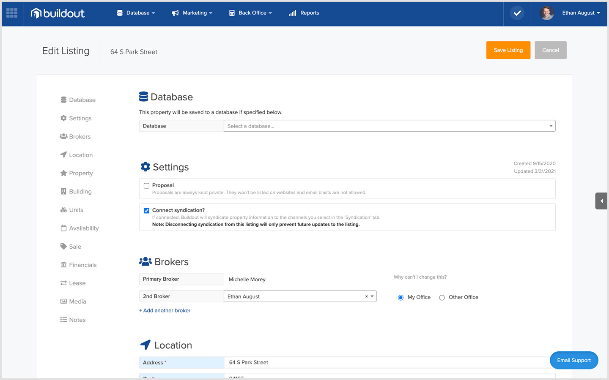Click Ethan August's profile avatar
The height and width of the screenshot is (380, 609).
click(x=546, y=13)
